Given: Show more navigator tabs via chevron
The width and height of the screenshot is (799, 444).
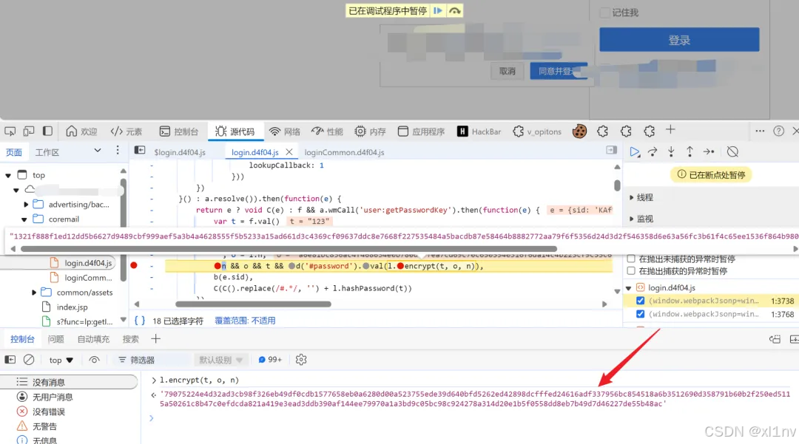Looking at the screenshot, I should point(98,150).
